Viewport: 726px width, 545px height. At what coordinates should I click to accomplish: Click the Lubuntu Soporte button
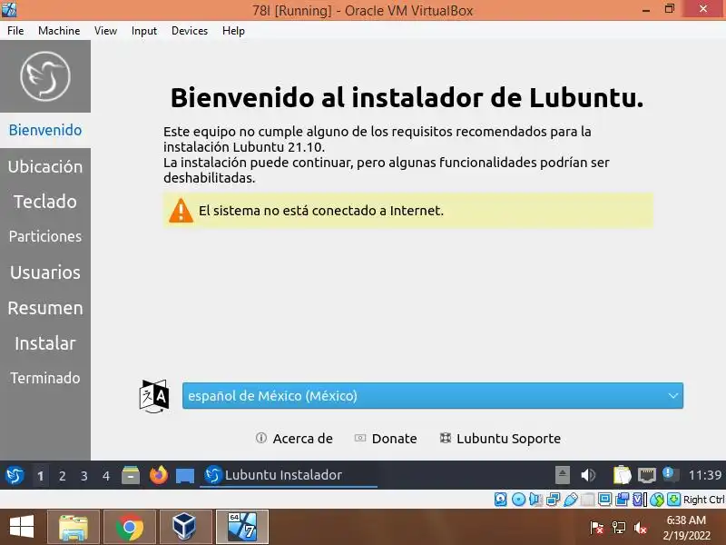click(500, 439)
